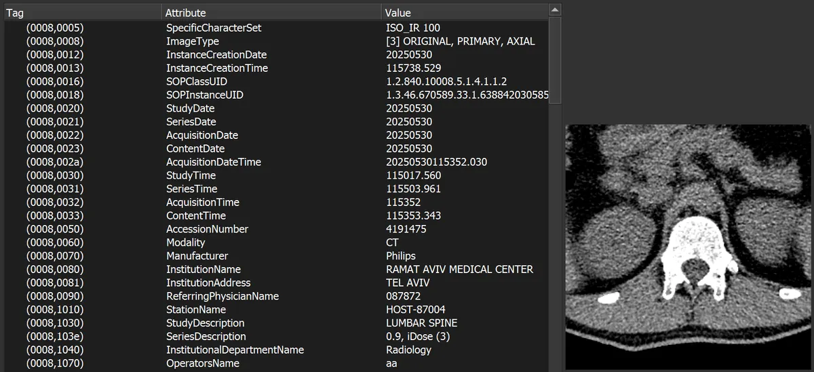Select the Modality row showing CT

pyautogui.click(x=276, y=243)
